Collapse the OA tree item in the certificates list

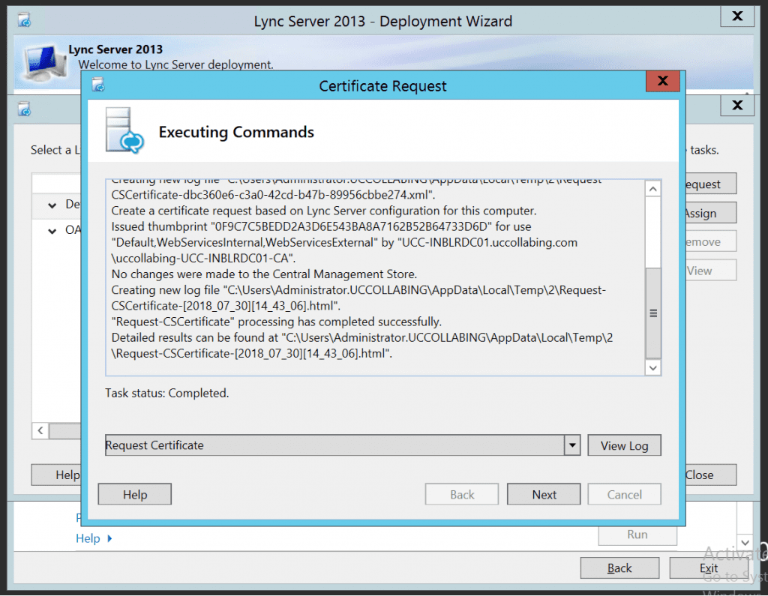[x=51, y=229]
